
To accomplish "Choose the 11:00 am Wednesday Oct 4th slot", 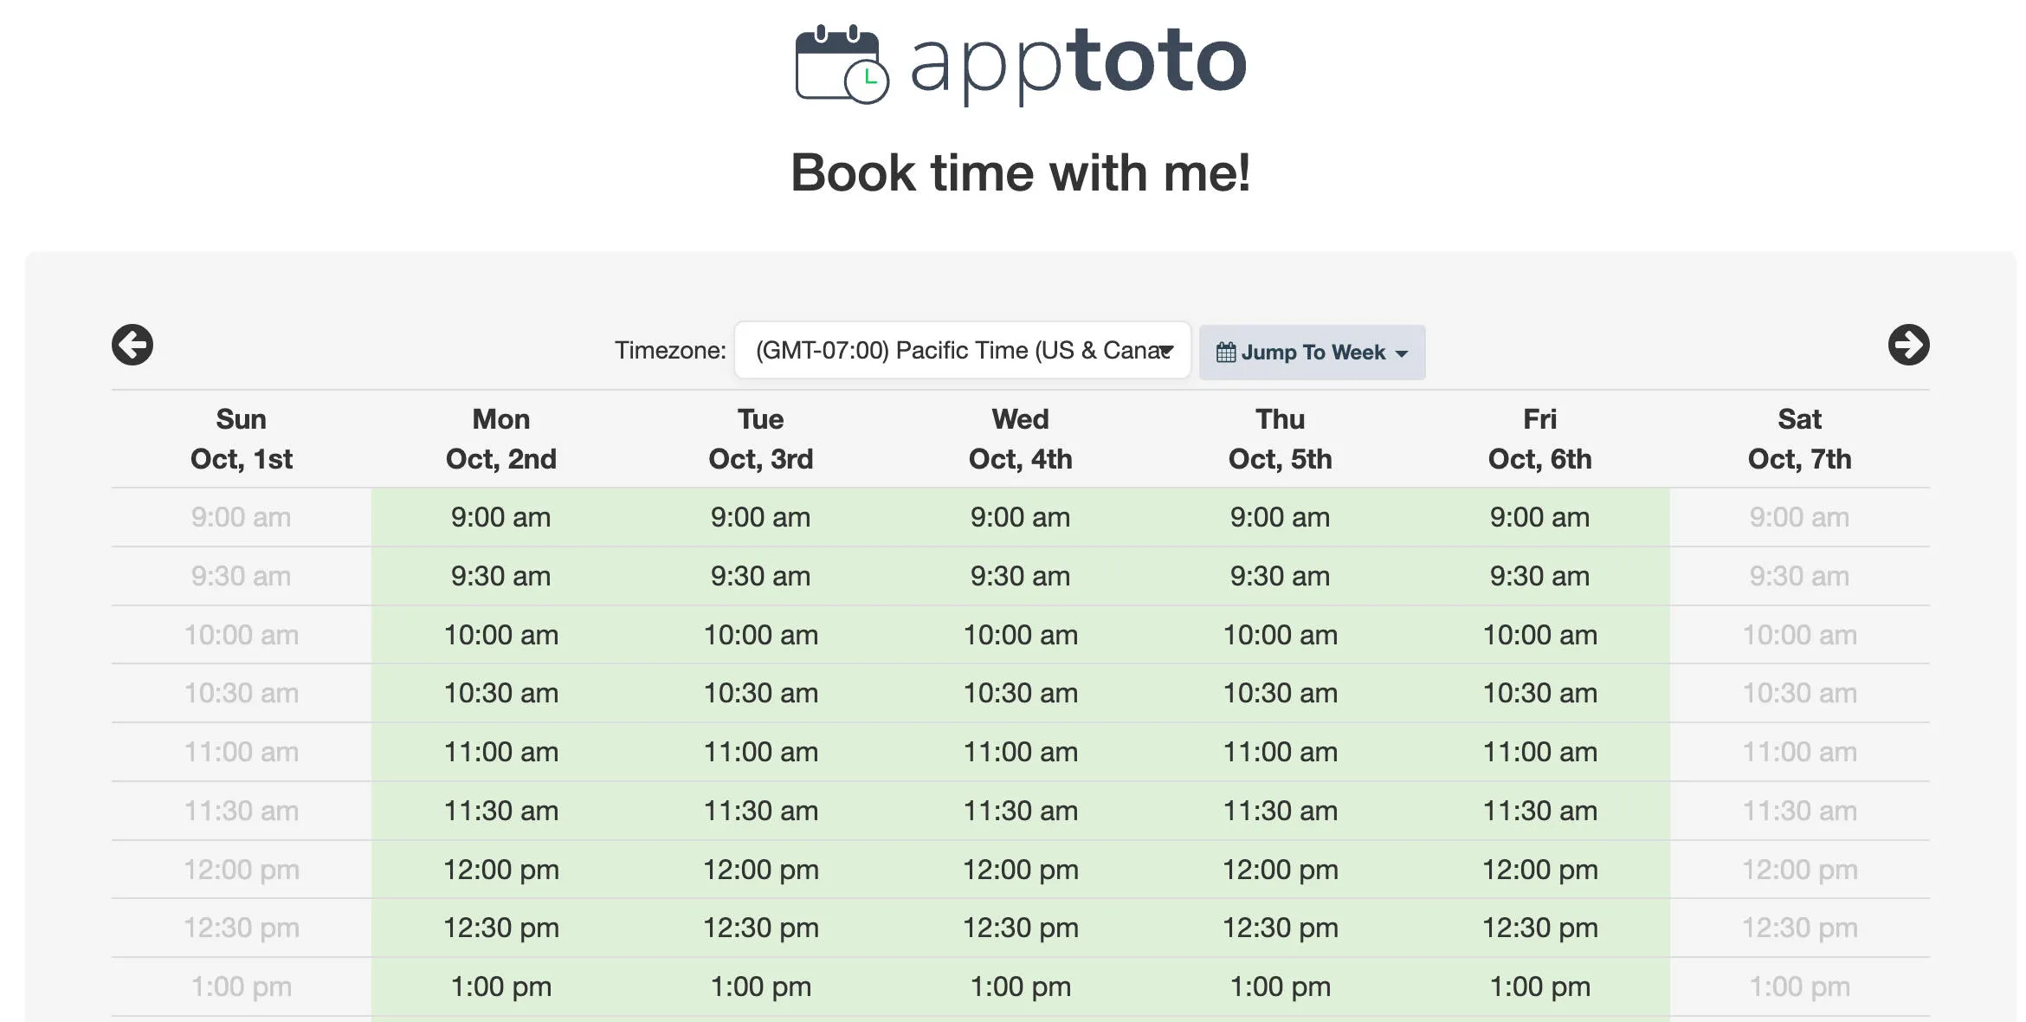I will pyautogui.click(x=1020, y=752).
